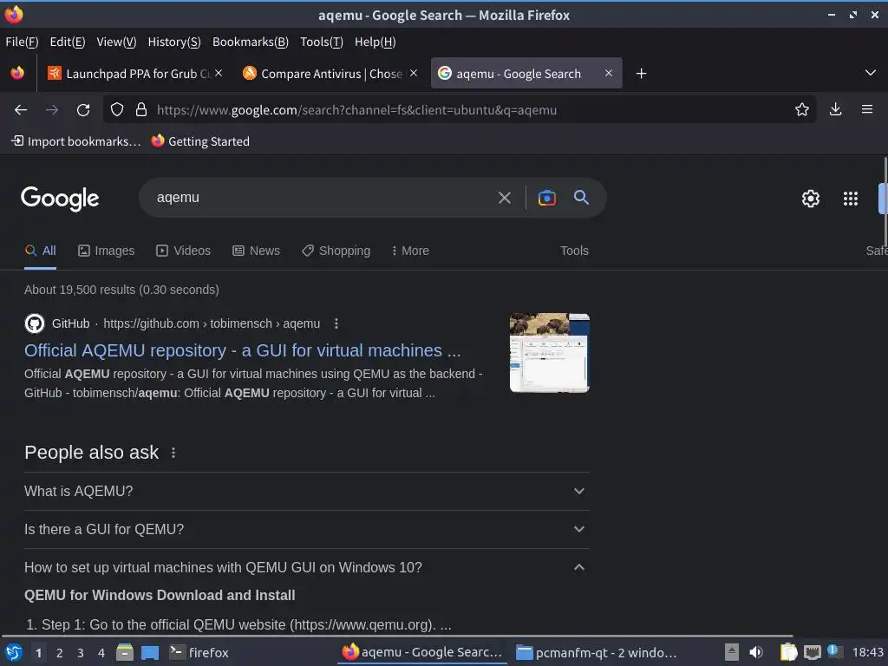This screenshot has height=666, width=888.
Task: Reload the current page
Action: [83, 110]
